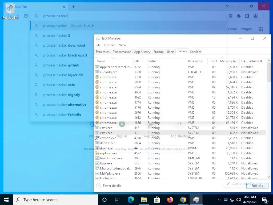Sort by CPU column header
Viewport: 273px width, 205px height.
[x=213, y=61]
